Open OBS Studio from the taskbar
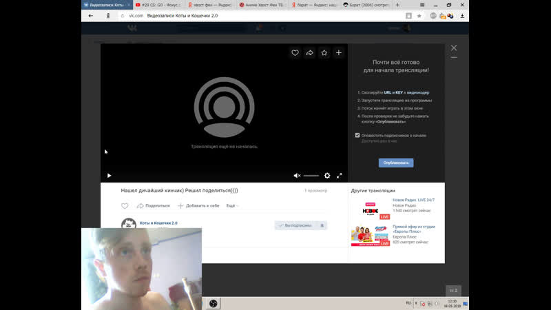Screen dimensions: 551x310 tap(214, 303)
